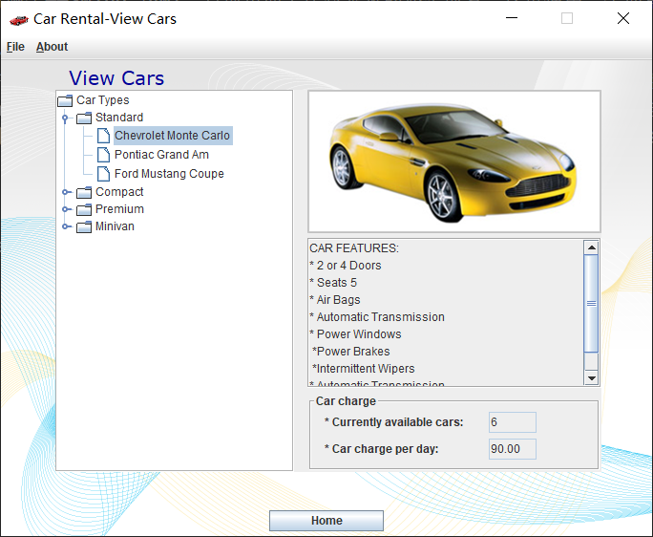The width and height of the screenshot is (653, 537).
Task: Click the Premium category label
Action: click(x=120, y=209)
